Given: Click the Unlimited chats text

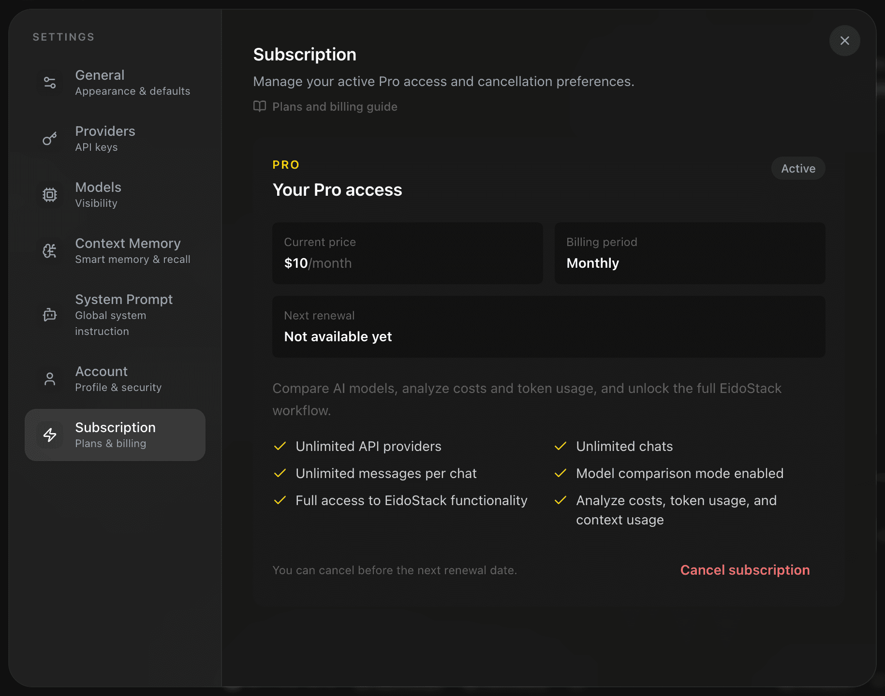Looking at the screenshot, I should pos(624,446).
